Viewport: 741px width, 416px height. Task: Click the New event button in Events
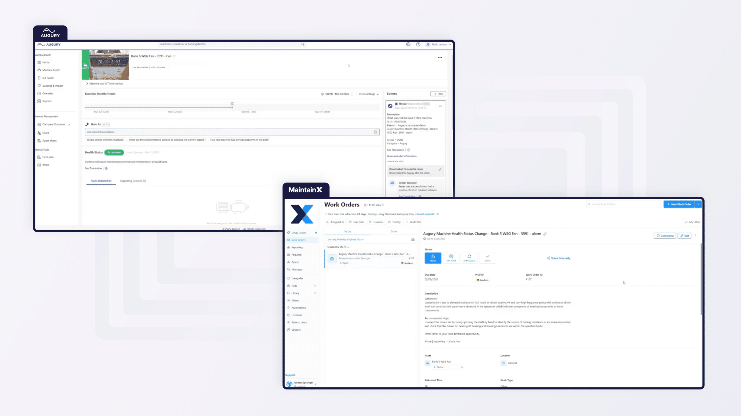(x=438, y=94)
